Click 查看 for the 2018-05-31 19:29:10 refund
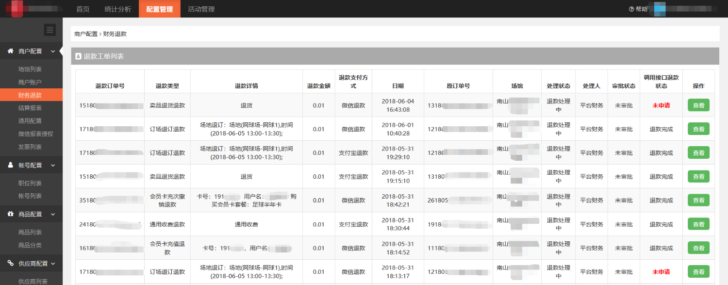The width and height of the screenshot is (728, 285). point(698,153)
